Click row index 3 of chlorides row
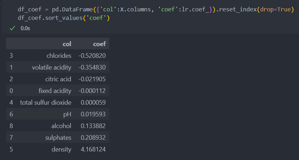299x160 pixels. click(11, 56)
